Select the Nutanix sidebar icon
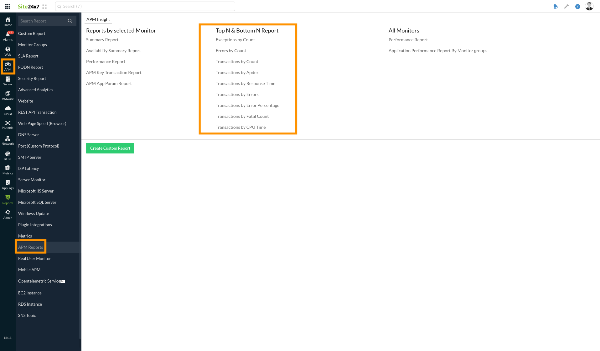600x351 pixels. (8, 124)
